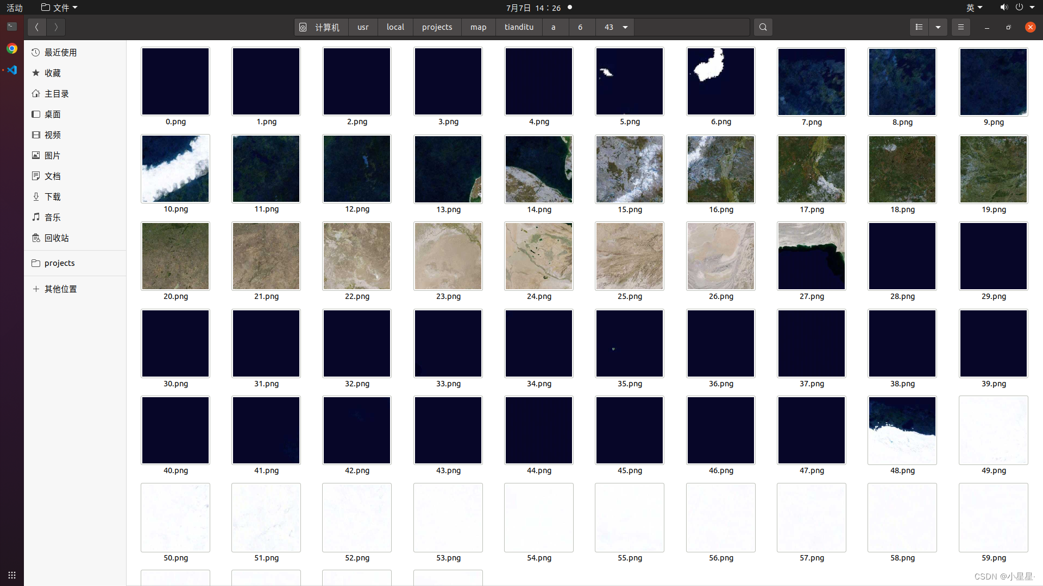Image resolution: width=1043 pixels, height=586 pixels.
Task: Select the 14.png coastline thumbnail
Action: click(539, 169)
